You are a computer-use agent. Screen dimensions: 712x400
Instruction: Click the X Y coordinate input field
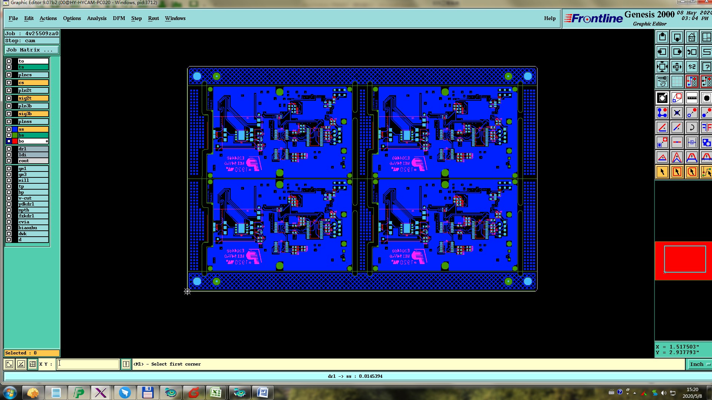(88, 364)
